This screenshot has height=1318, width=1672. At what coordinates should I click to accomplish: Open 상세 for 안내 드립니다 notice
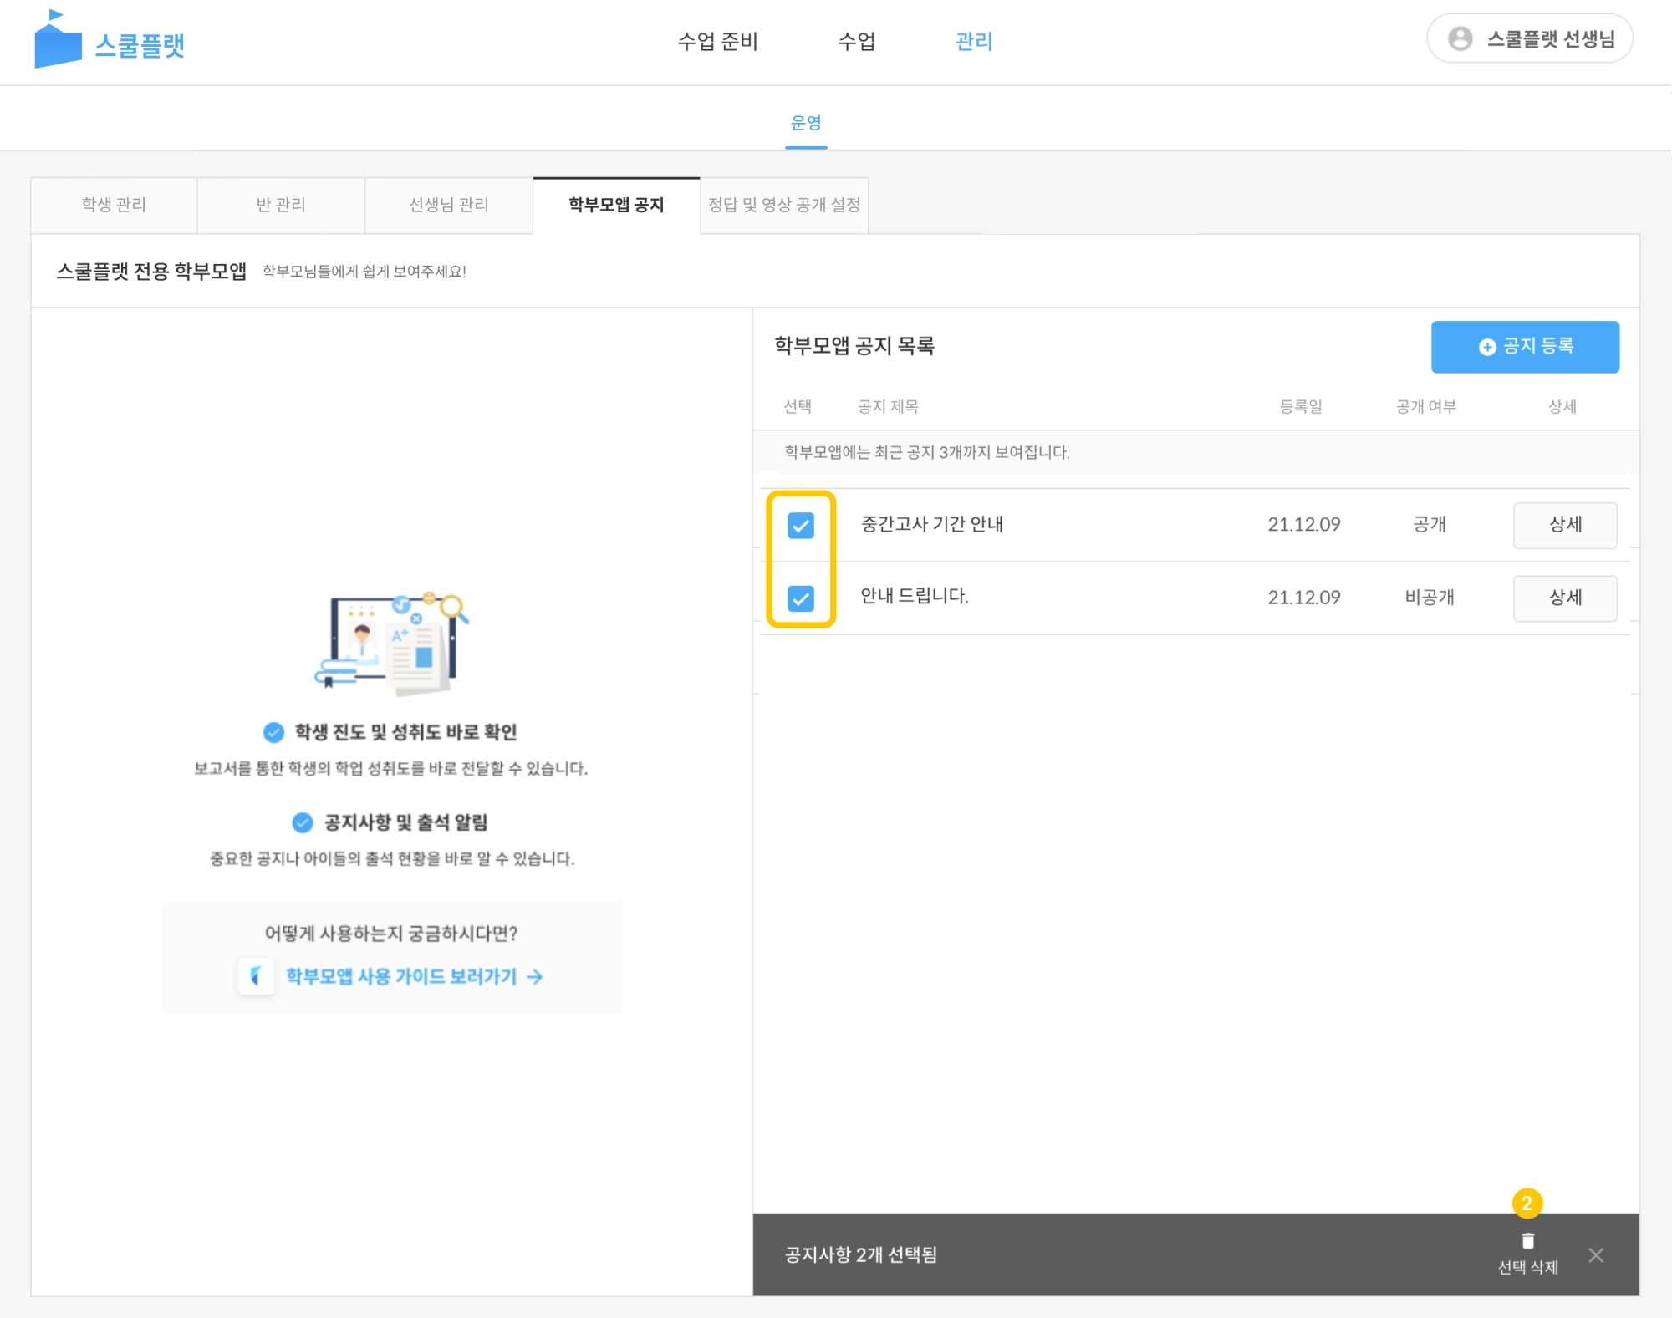click(x=1564, y=598)
